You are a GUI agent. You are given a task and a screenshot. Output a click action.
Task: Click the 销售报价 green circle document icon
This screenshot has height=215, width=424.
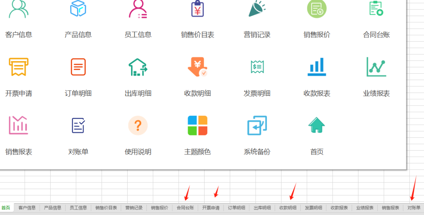tap(317, 8)
